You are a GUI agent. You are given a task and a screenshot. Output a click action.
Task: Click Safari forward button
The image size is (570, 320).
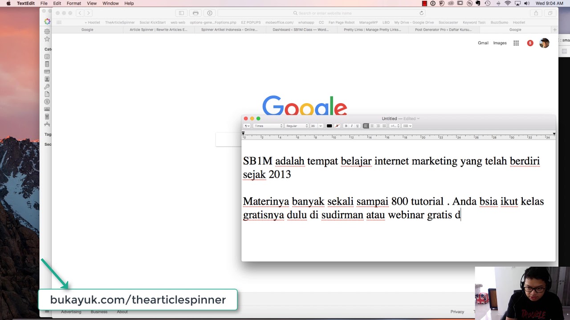(x=88, y=13)
